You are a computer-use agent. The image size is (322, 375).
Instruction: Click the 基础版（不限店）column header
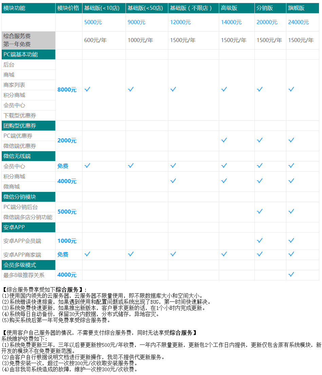tap(193, 8)
